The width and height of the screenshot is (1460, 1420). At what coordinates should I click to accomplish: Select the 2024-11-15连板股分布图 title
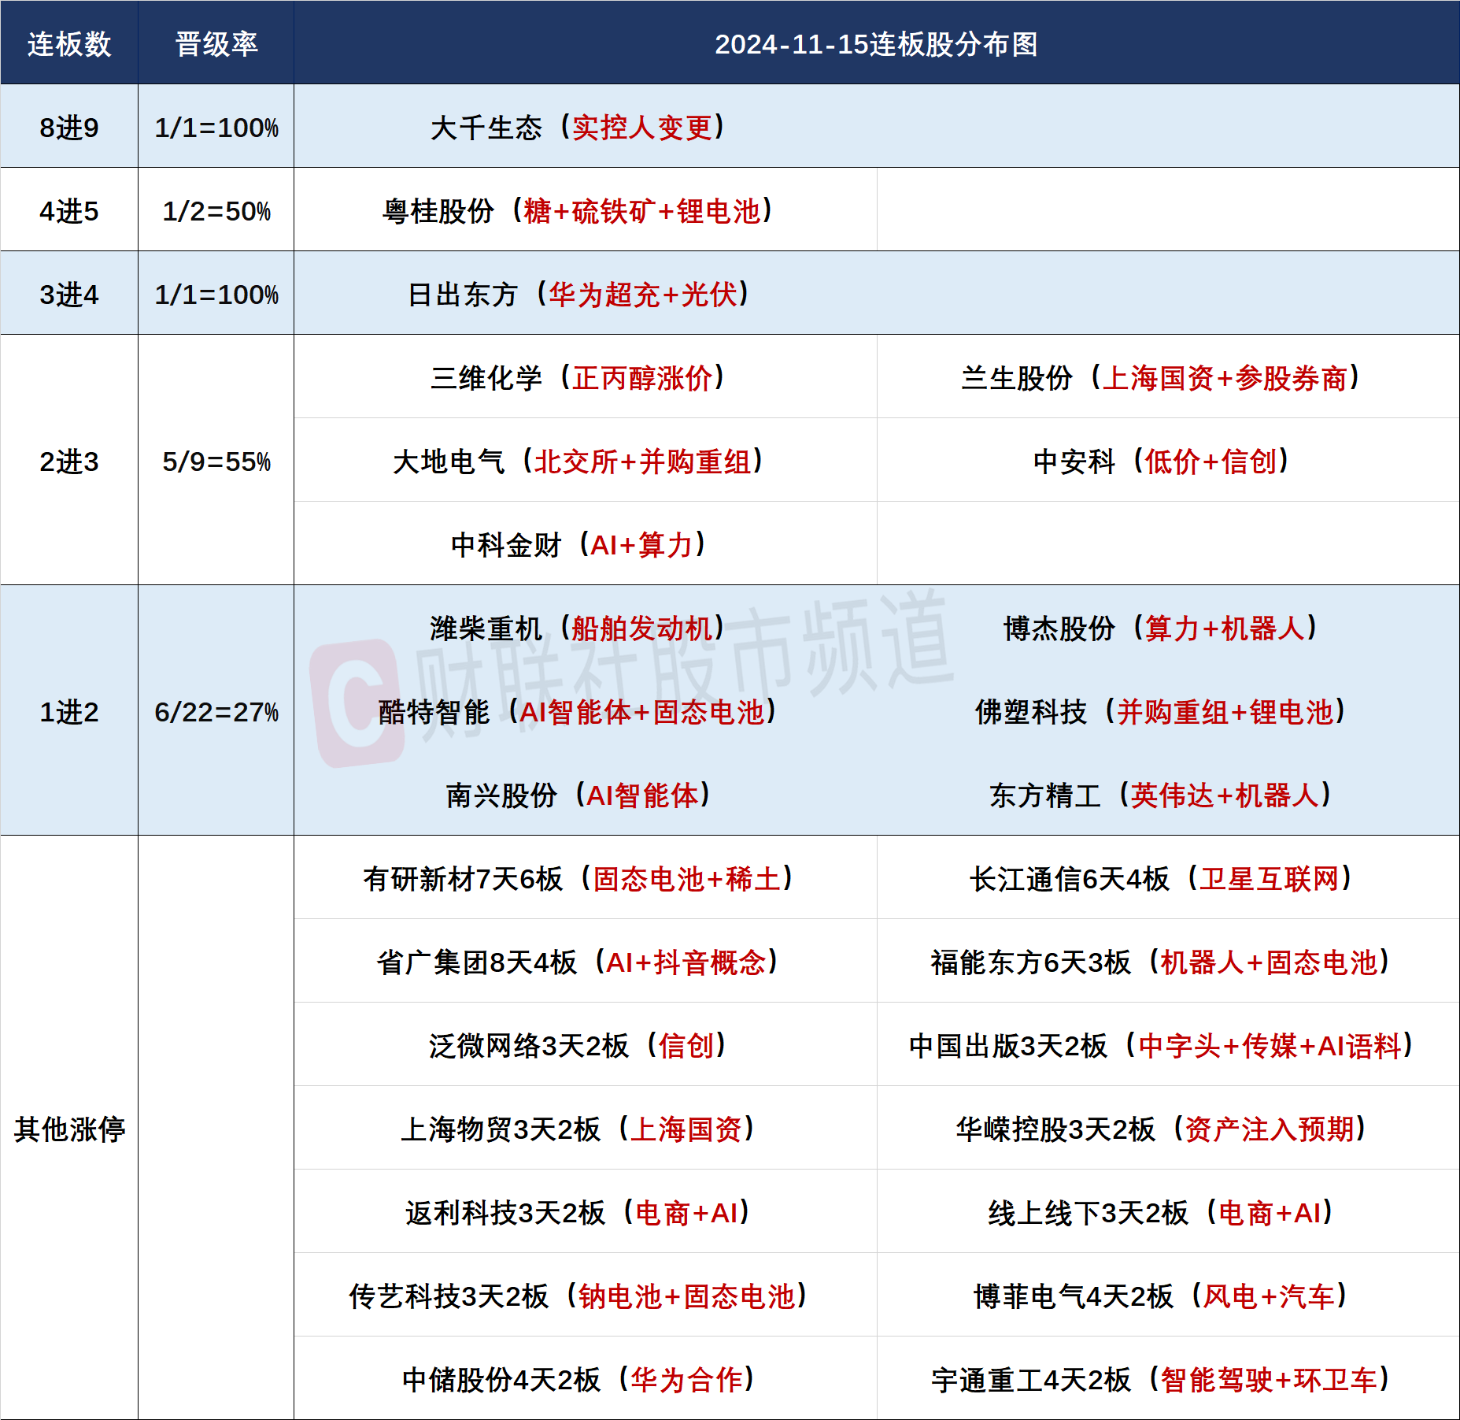tap(876, 44)
